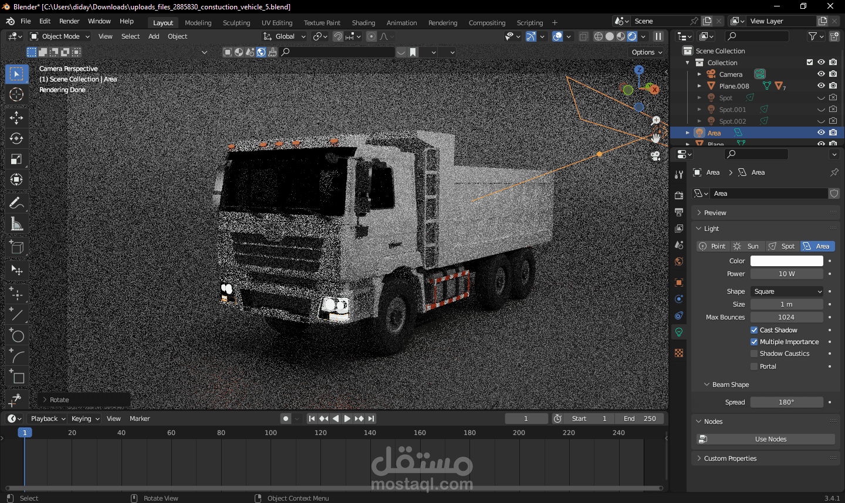The width and height of the screenshot is (845, 503).
Task: Open the Tool properties tab
Action: (679, 174)
